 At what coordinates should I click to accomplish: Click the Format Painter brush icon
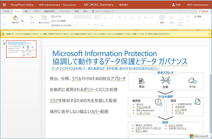click(22, 25)
